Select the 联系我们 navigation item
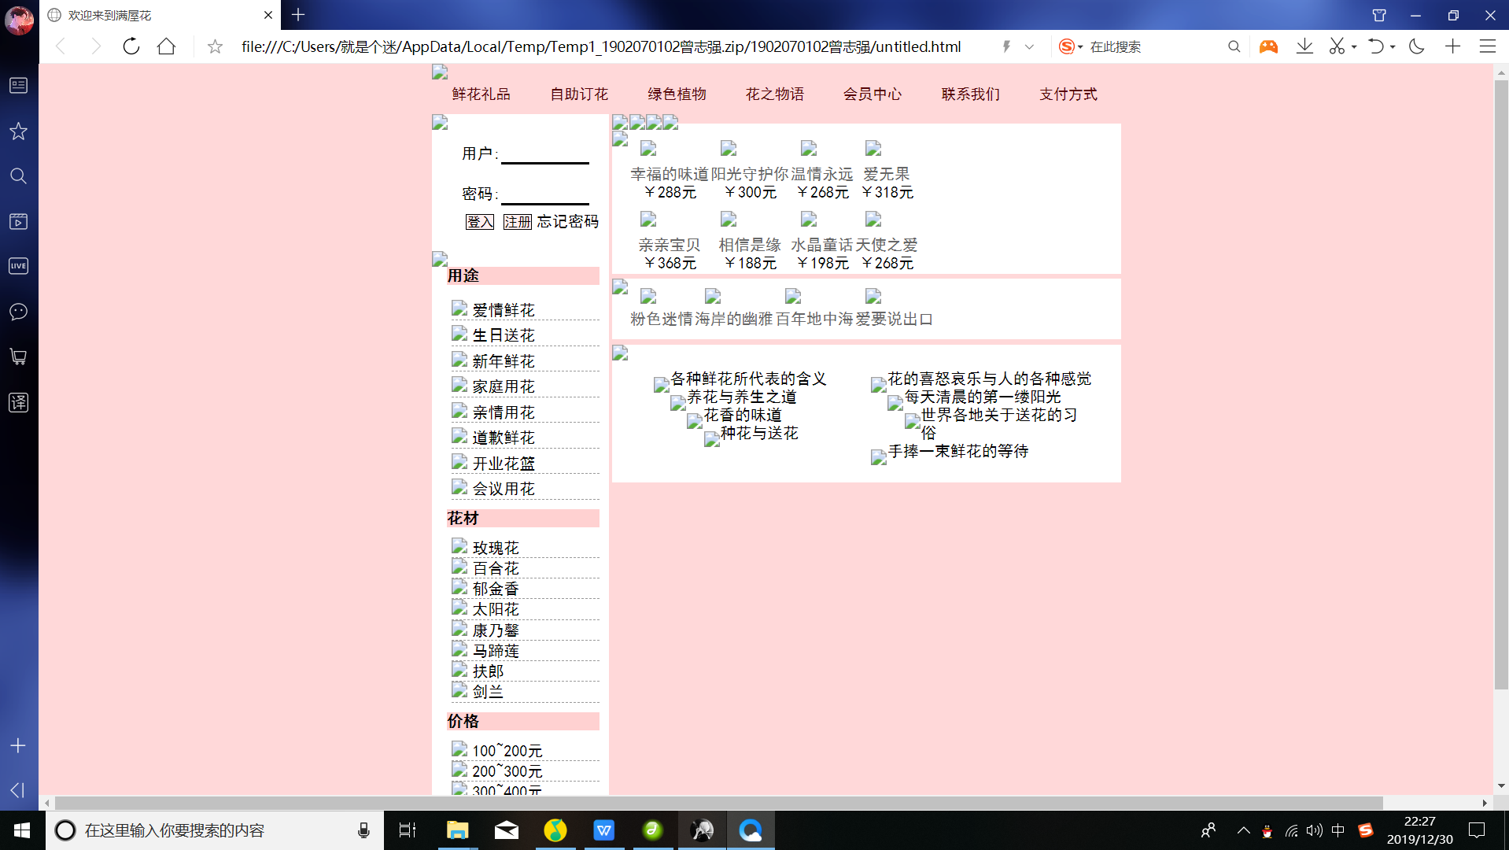 [x=971, y=94]
